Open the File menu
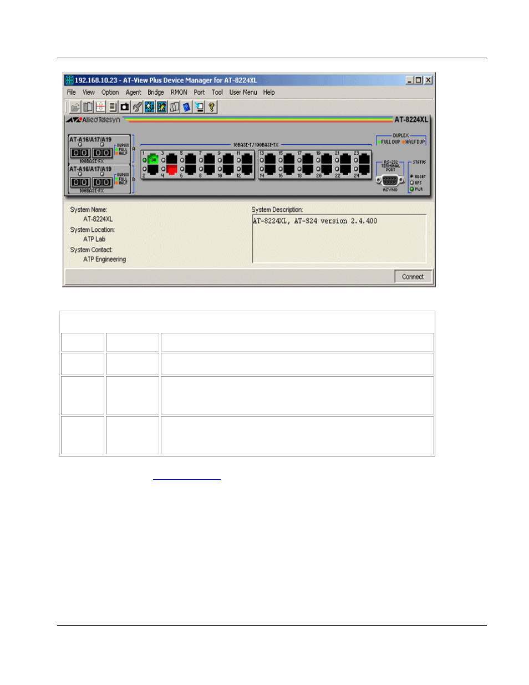This screenshot has width=529, height=685. (x=72, y=93)
